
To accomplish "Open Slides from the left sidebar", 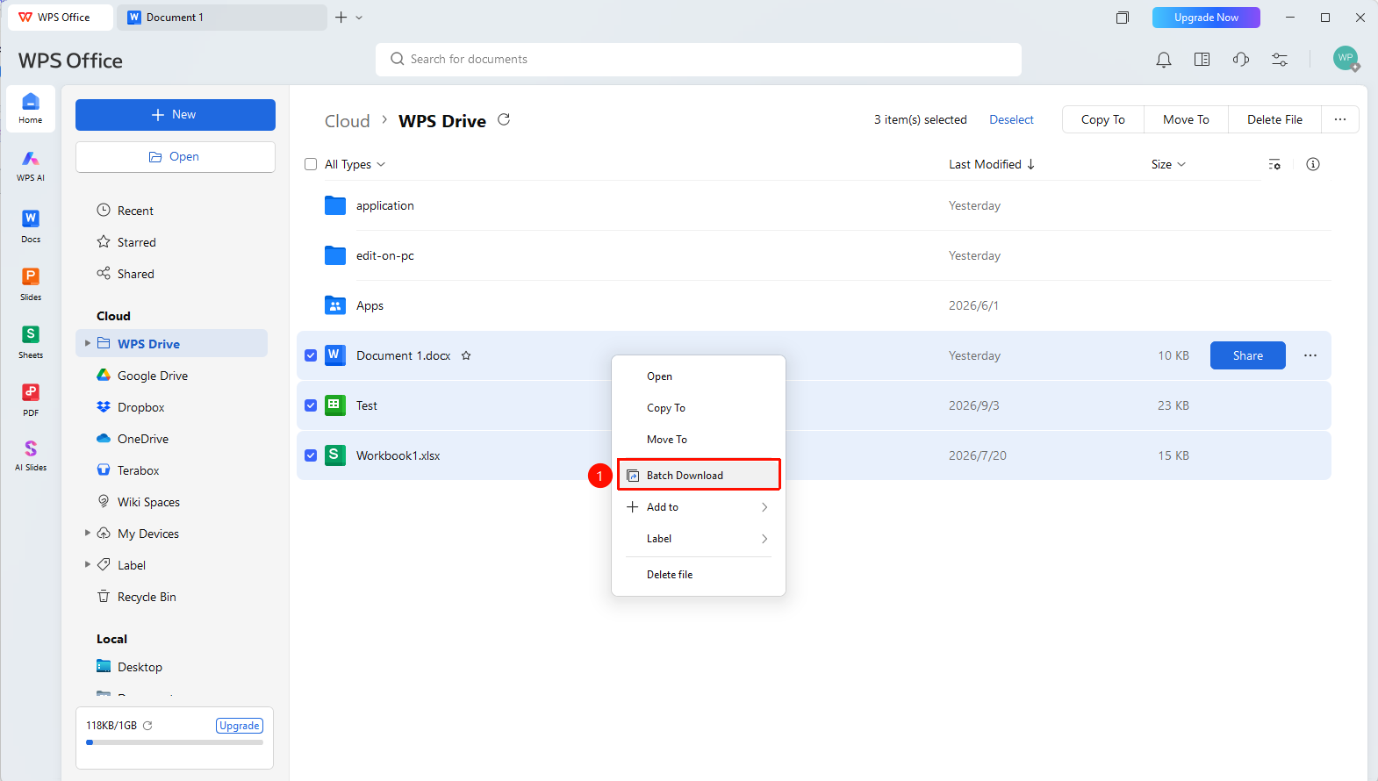I will point(31,283).
